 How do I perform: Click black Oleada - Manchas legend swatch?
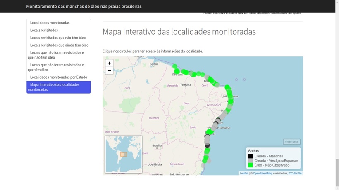tap(251, 156)
